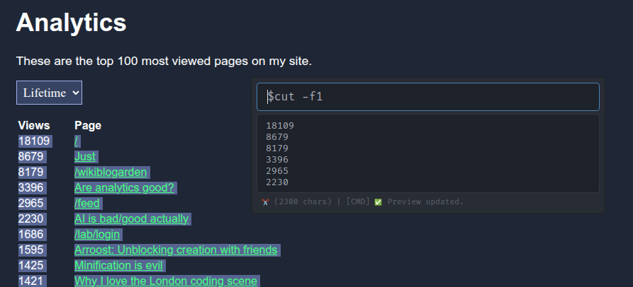Select the 1425 views table cell

tap(30, 266)
